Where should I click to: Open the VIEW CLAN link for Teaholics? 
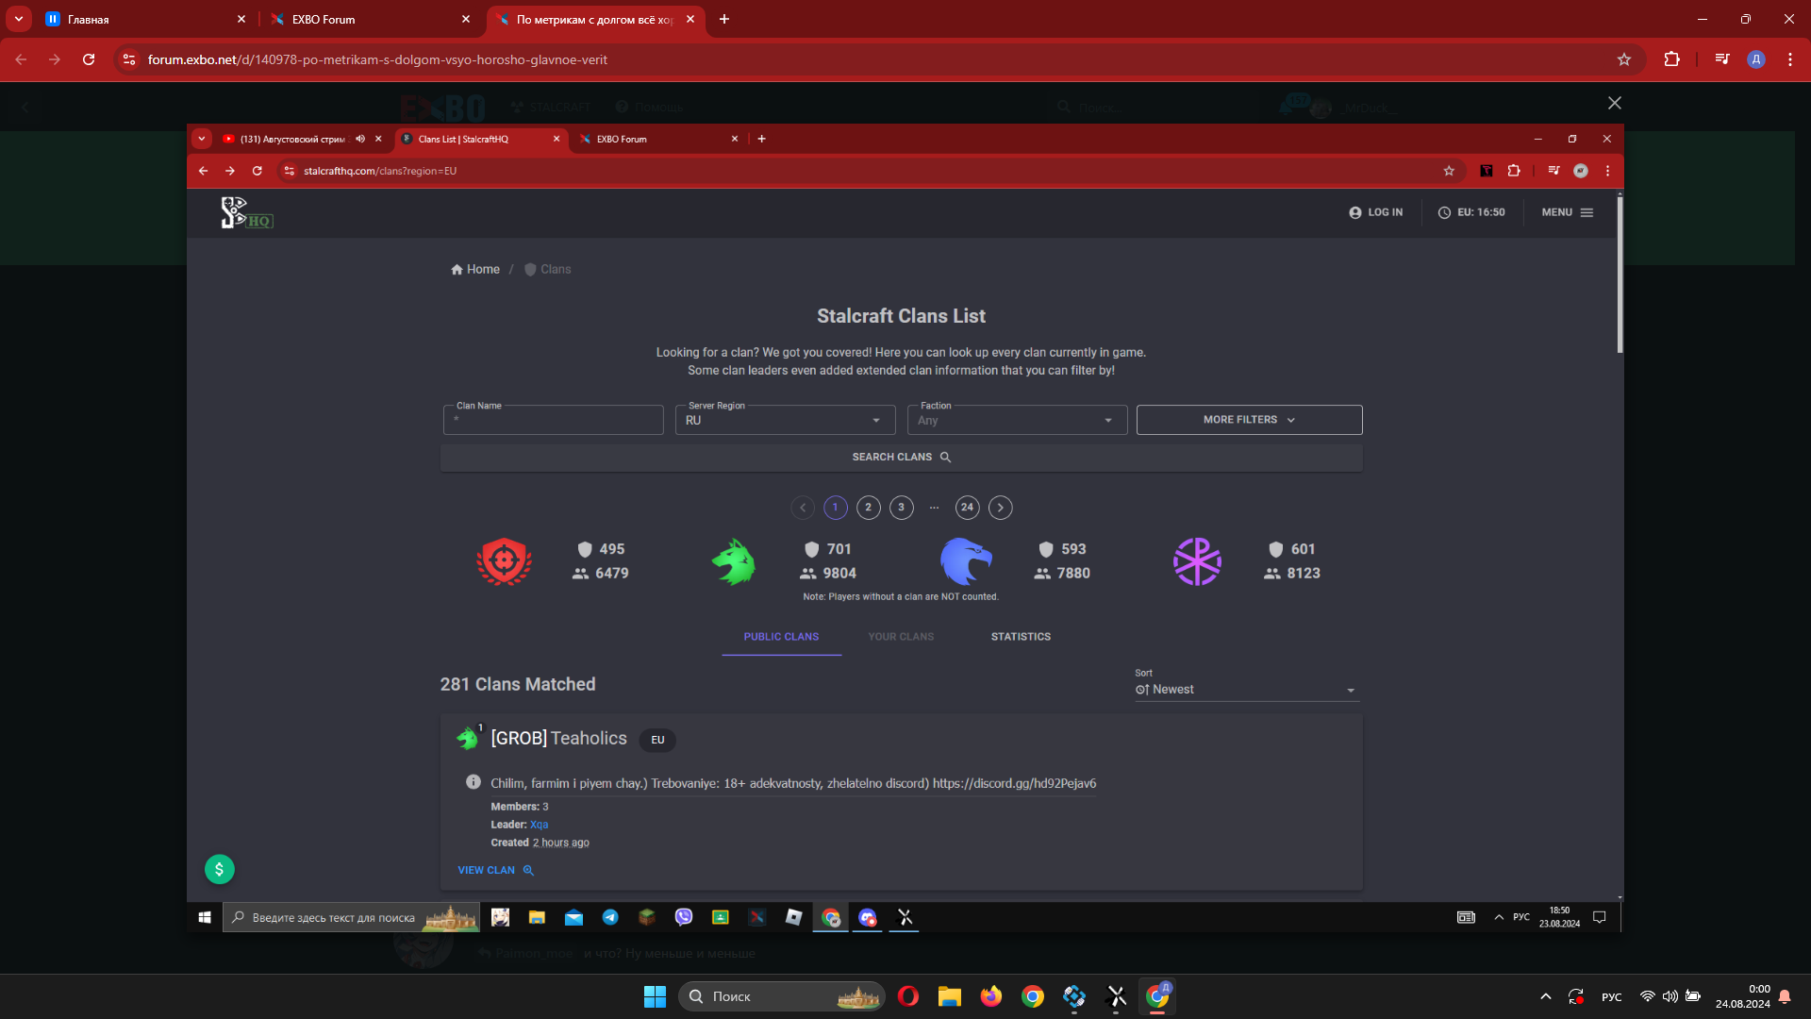[496, 870]
